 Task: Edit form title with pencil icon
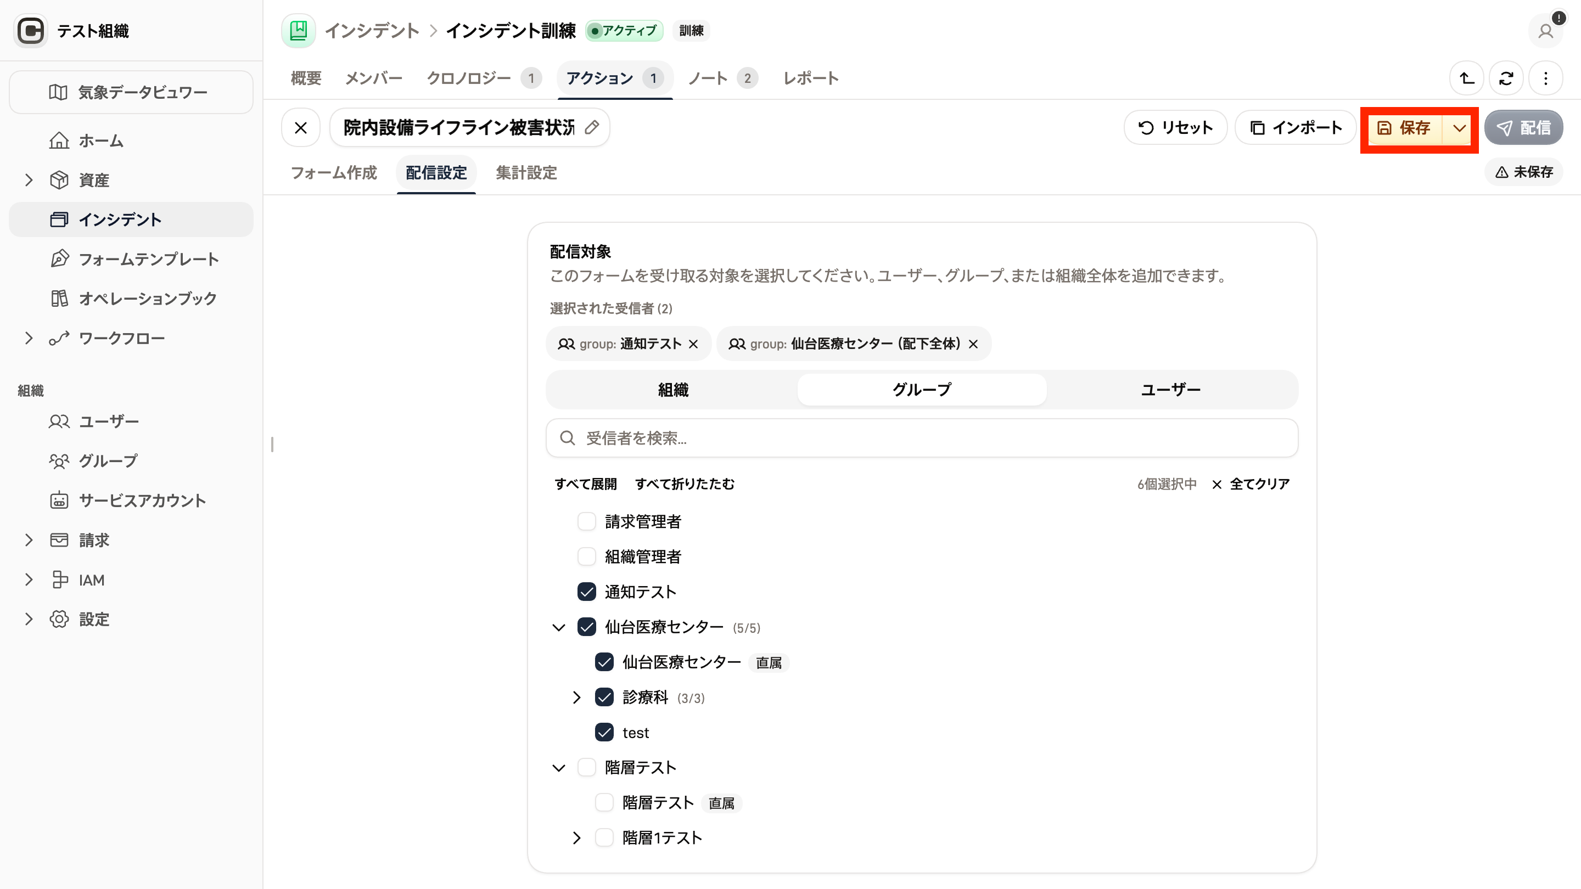tap(592, 128)
